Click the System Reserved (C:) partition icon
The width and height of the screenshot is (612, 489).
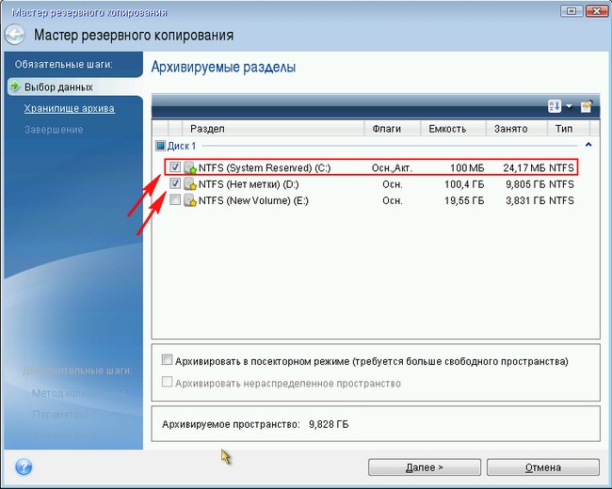pos(189,166)
